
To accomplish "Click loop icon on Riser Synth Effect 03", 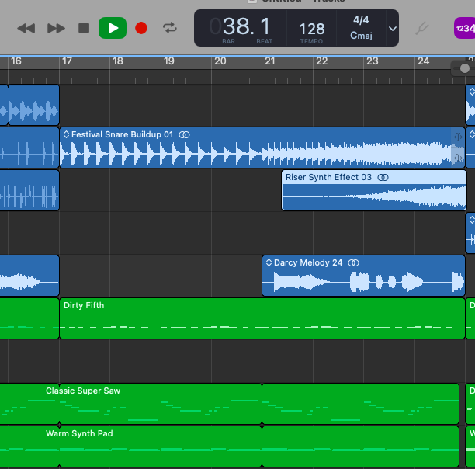I will 383,178.
